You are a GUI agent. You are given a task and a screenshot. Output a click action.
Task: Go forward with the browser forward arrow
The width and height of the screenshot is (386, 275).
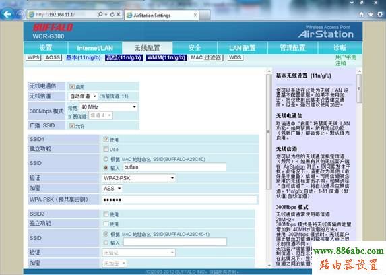pyautogui.click(x=20, y=14)
